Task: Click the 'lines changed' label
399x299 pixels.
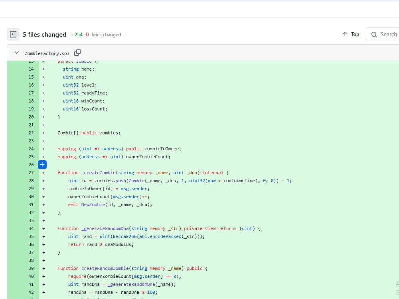Action: [107, 35]
